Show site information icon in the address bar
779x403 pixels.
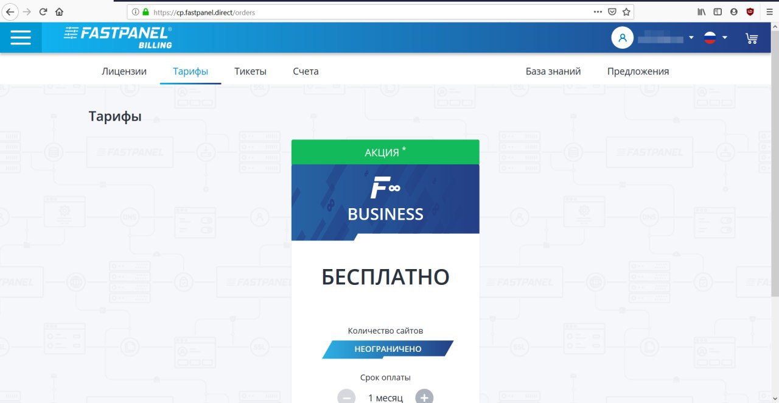pos(135,12)
